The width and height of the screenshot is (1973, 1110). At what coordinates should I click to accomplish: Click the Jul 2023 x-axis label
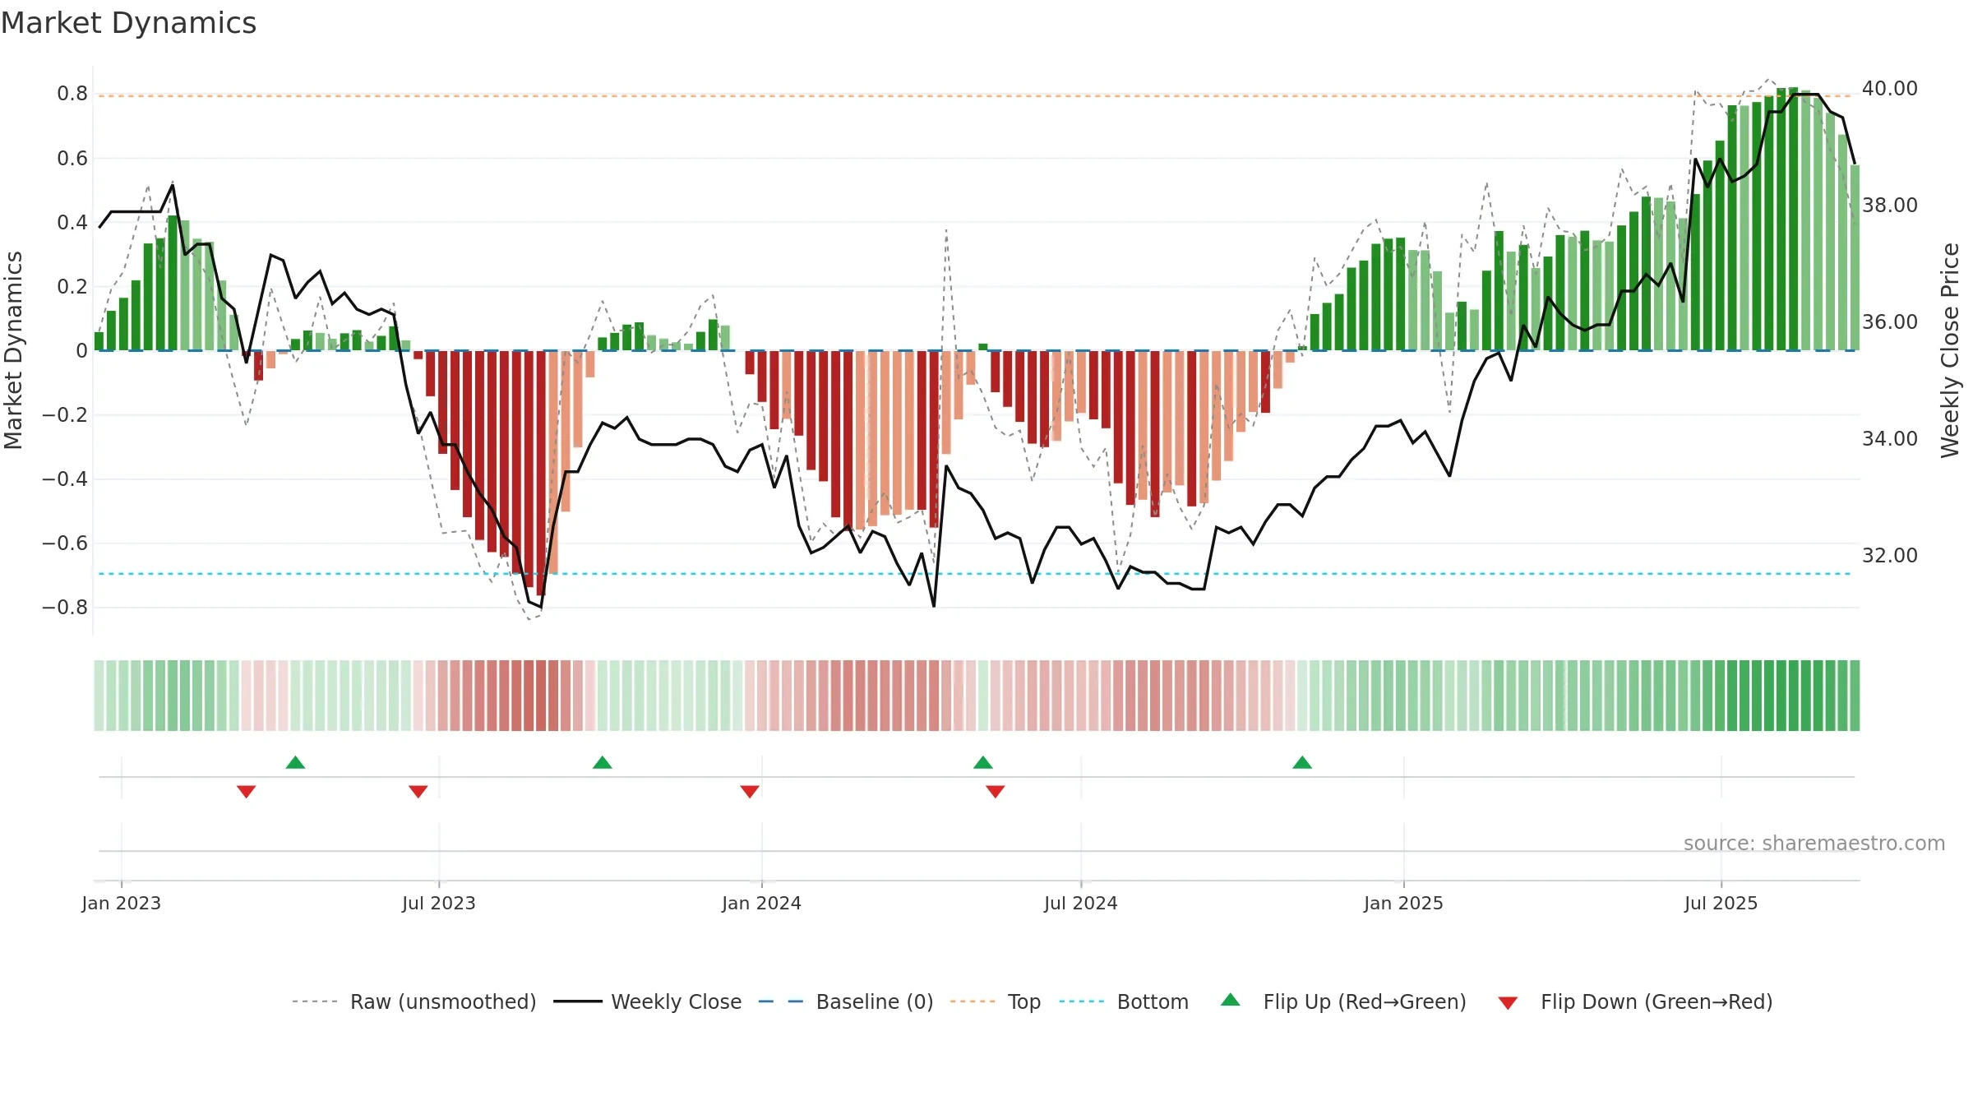pyautogui.click(x=439, y=903)
